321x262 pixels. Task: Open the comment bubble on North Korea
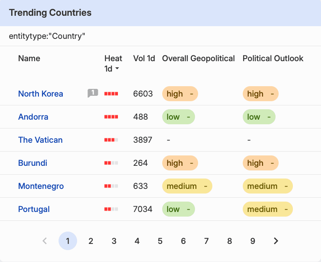tap(93, 93)
